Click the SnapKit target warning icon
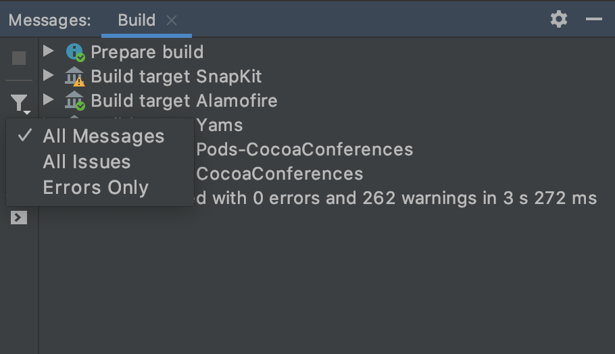615x354 pixels. tap(74, 76)
